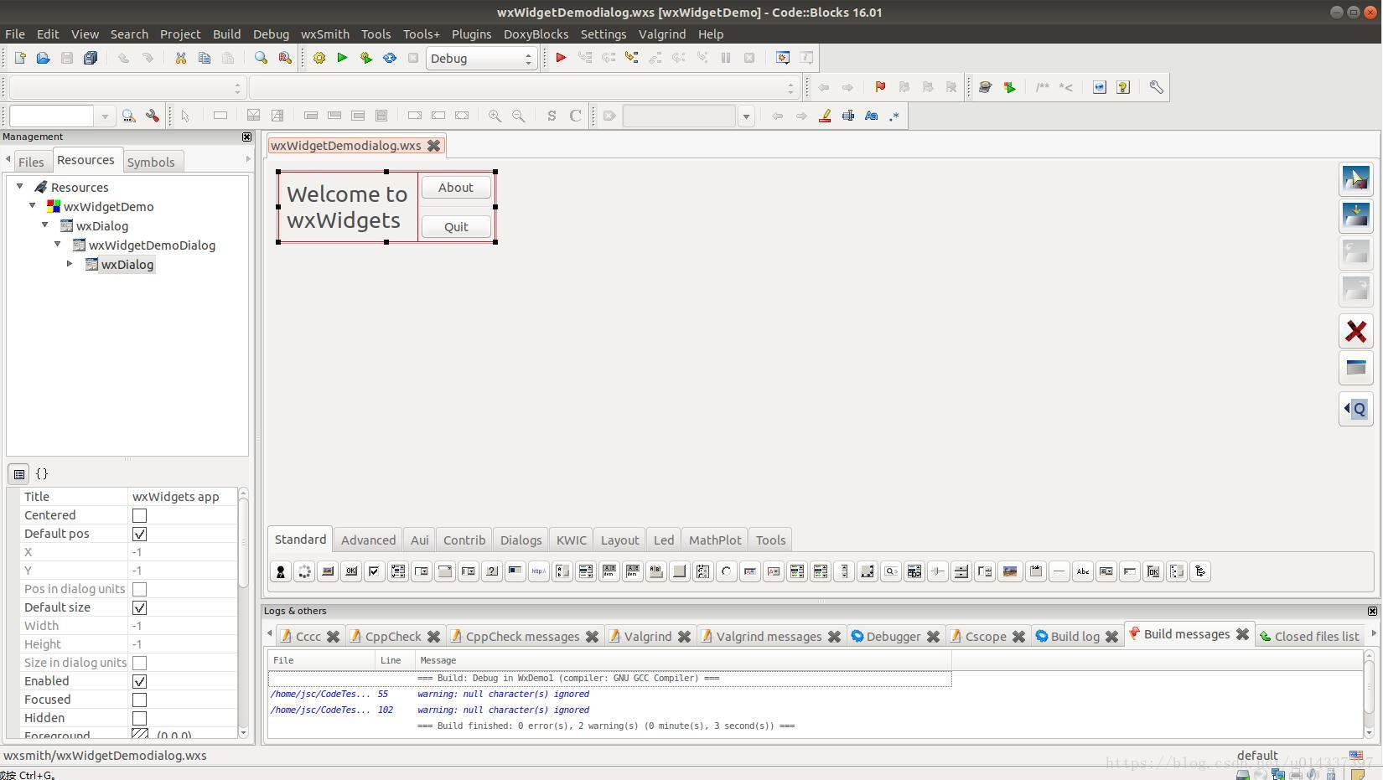Click the wrench settings icon in toolbar
This screenshot has width=1383, height=780.
(1156, 87)
